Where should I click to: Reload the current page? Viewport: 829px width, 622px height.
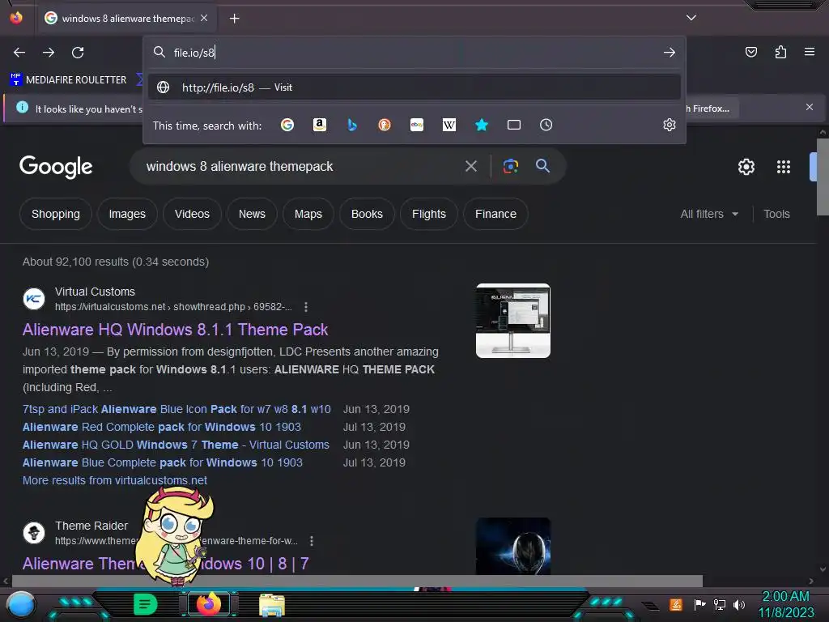tap(78, 53)
